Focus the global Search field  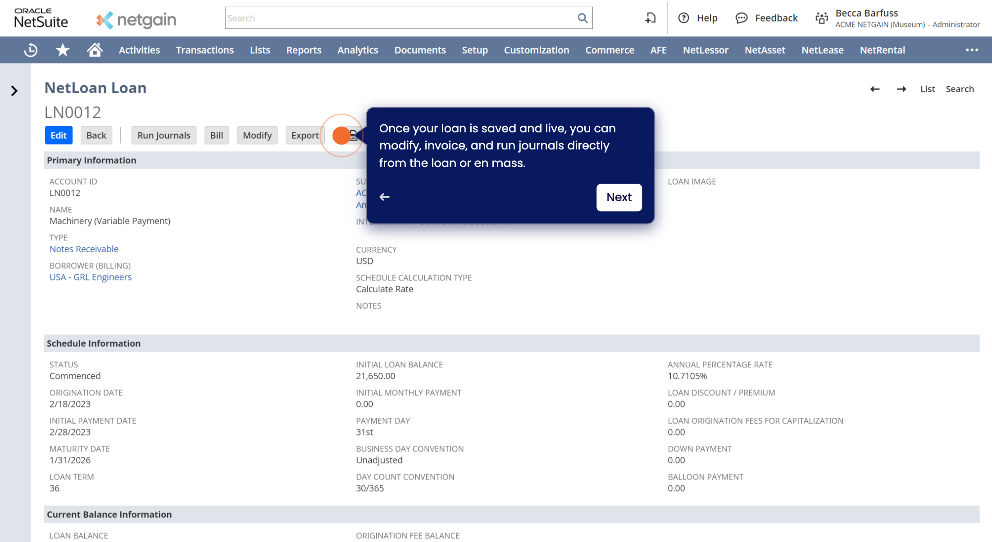pyautogui.click(x=400, y=18)
